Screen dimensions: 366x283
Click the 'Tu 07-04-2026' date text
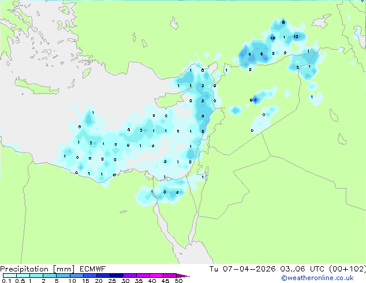(x=242, y=269)
